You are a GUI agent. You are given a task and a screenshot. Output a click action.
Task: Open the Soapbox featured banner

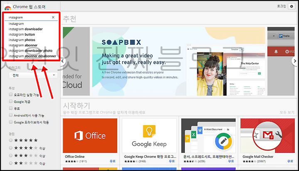point(179,61)
